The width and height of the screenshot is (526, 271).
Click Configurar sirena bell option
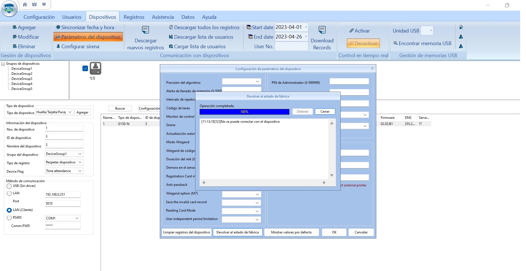(x=78, y=47)
